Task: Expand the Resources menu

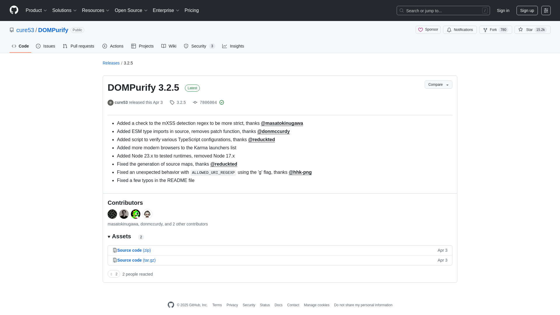Action: 96,10
